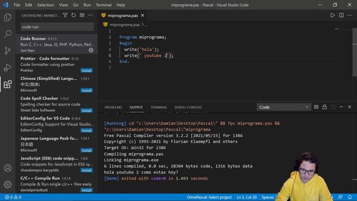Screen dimensions: 357x201
Task: Open the View menu
Action: point(64,5)
